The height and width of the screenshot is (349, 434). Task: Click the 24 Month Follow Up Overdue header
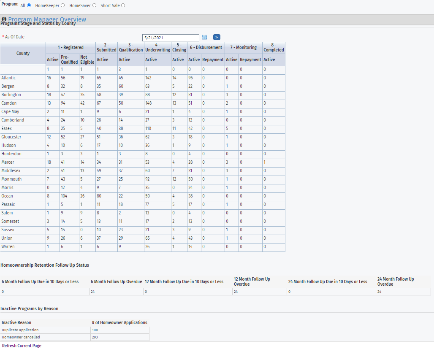click(396, 282)
